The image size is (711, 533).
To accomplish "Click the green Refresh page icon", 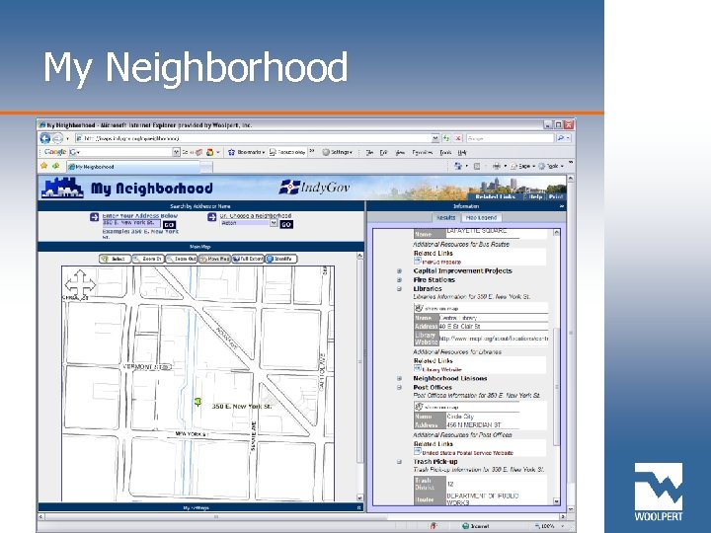I will 446,138.
